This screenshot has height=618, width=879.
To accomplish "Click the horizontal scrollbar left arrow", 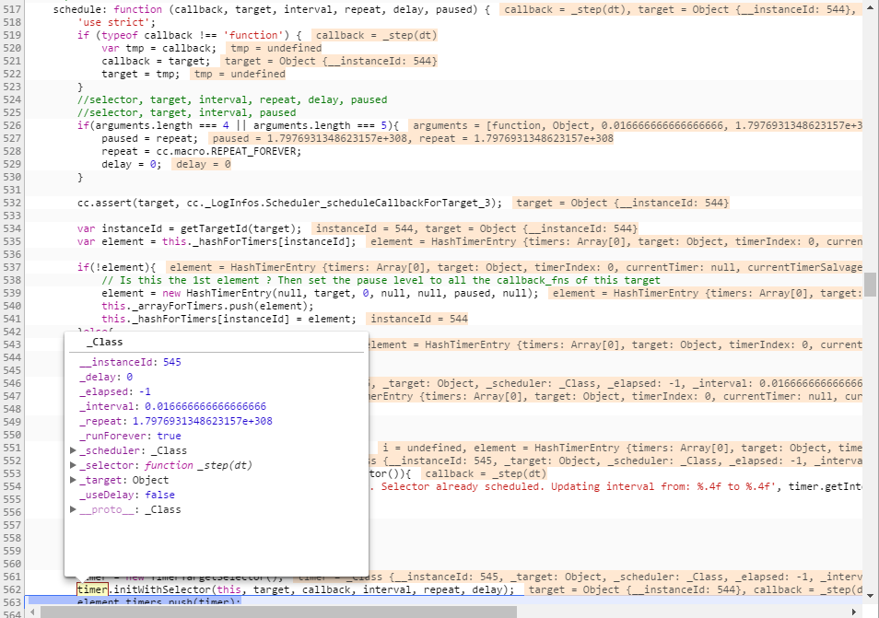I will (x=33, y=612).
